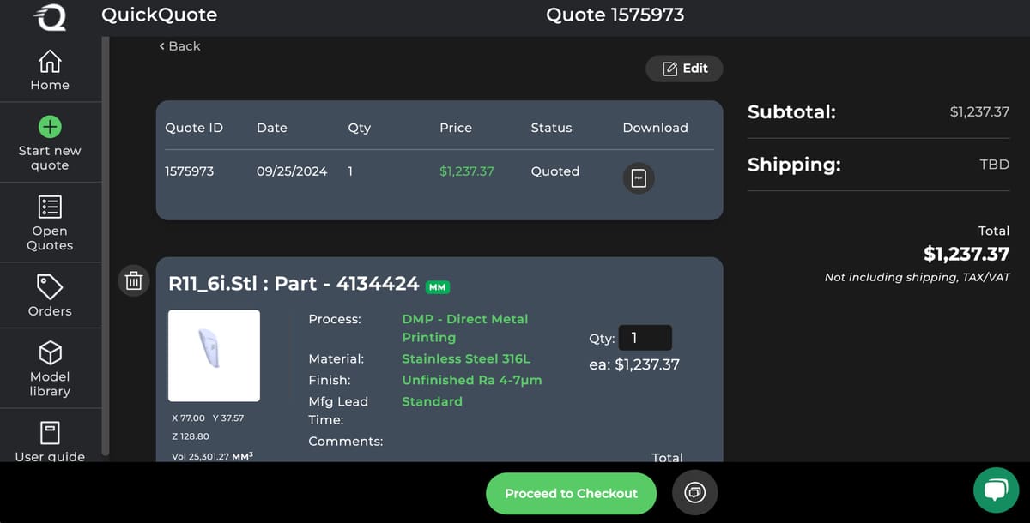
Task: Click the sidebar scrollbar
Action: 106,244
